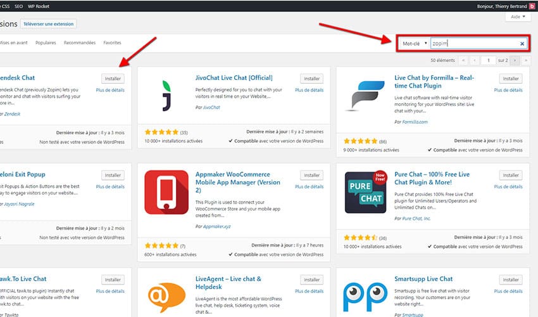Click the Jayasri Nagrale author link
Screen dimensions: 538x317
19,204
